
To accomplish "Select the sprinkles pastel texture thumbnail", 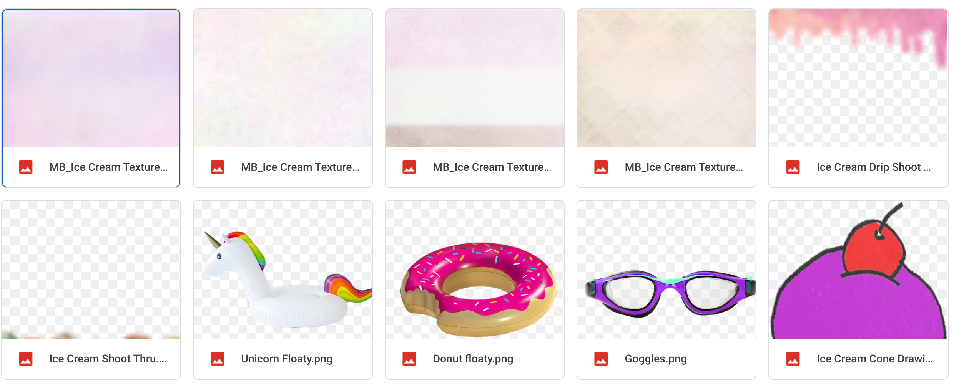I will click(283, 78).
